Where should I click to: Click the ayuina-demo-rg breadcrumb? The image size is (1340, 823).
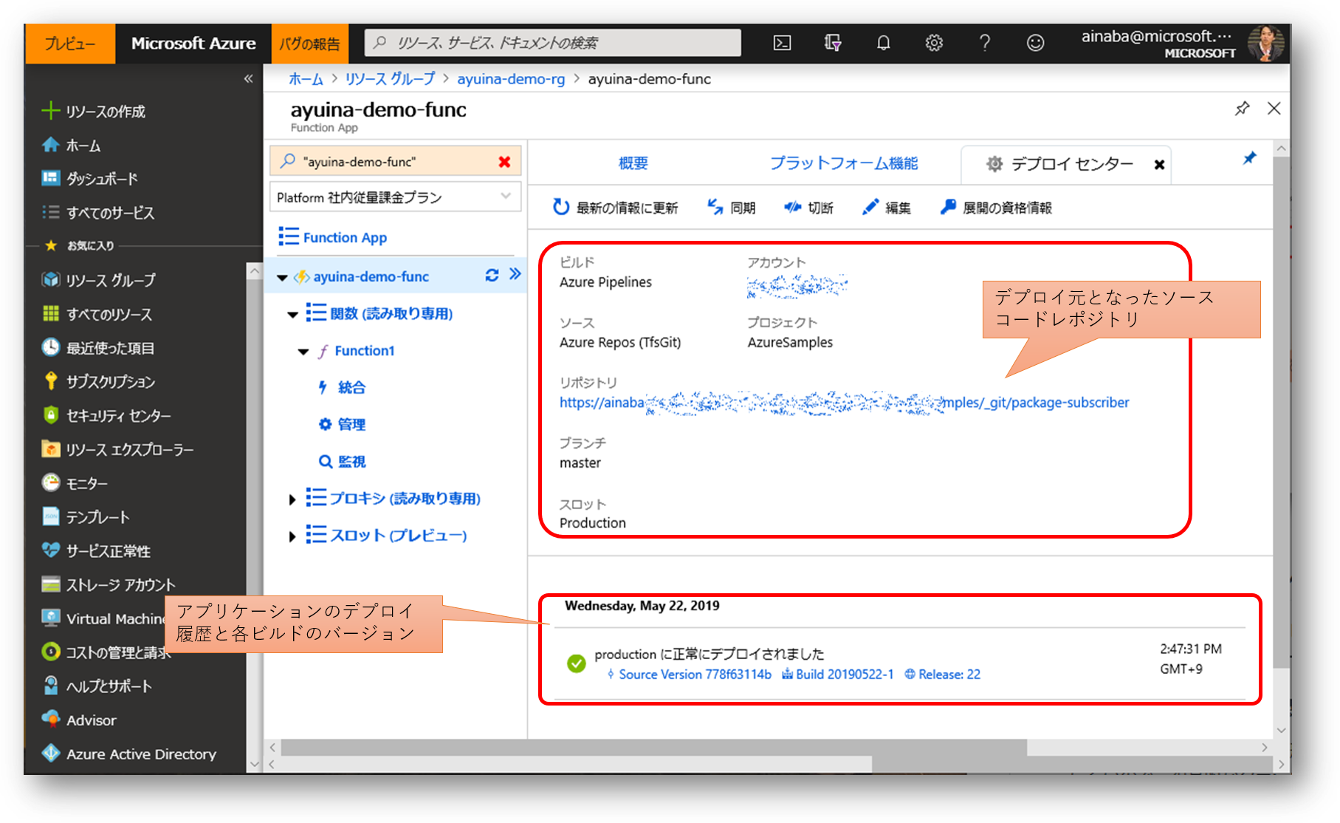511,79
